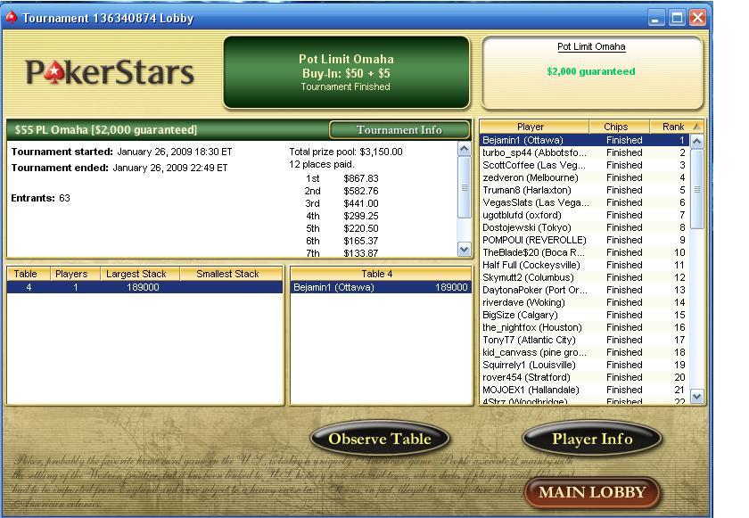Select player TonyT7 (Atlantic City)
This screenshot has width=749, height=518.
585,340
